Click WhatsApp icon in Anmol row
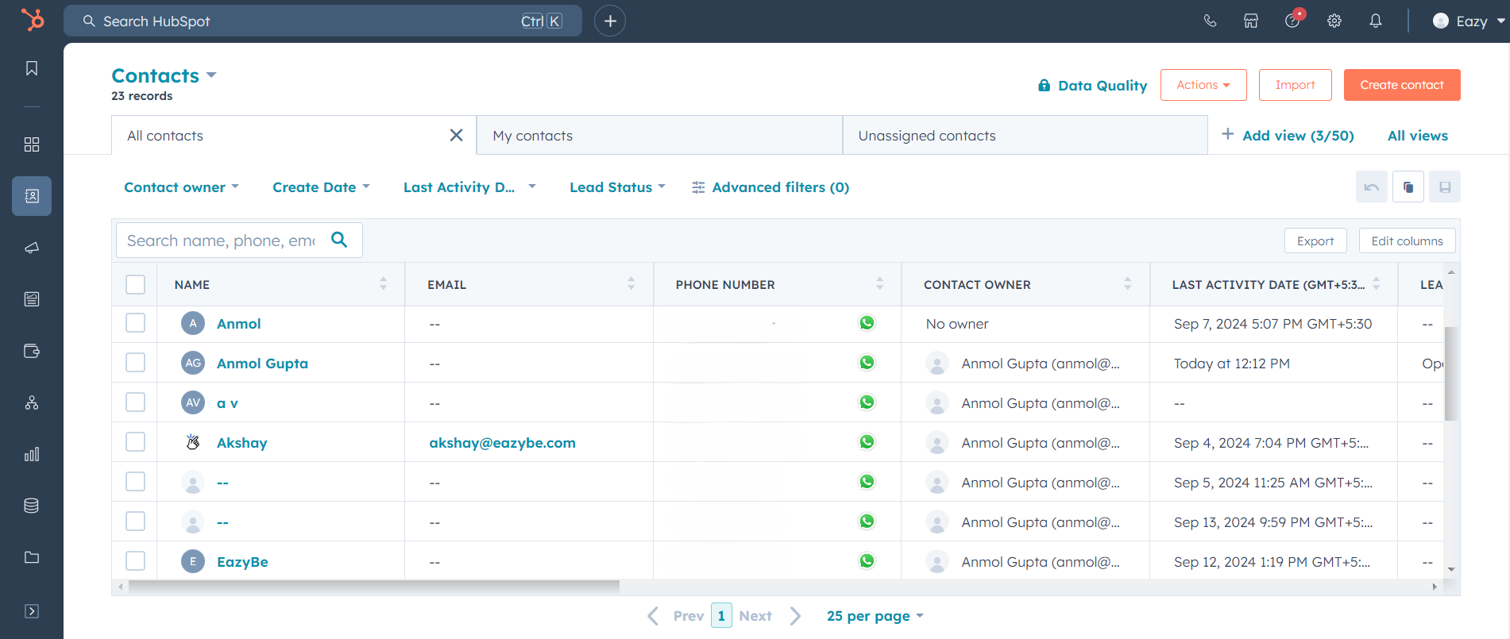The height and width of the screenshot is (639, 1510). coord(867,323)
